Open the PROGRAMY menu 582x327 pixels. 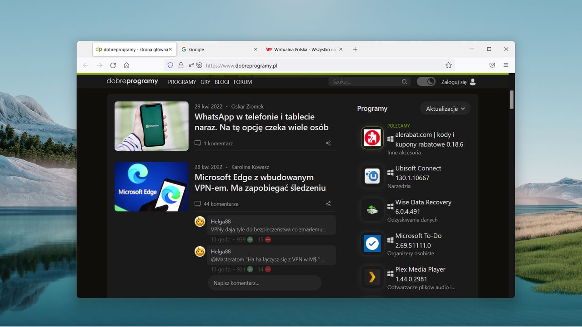pos(182,82)
